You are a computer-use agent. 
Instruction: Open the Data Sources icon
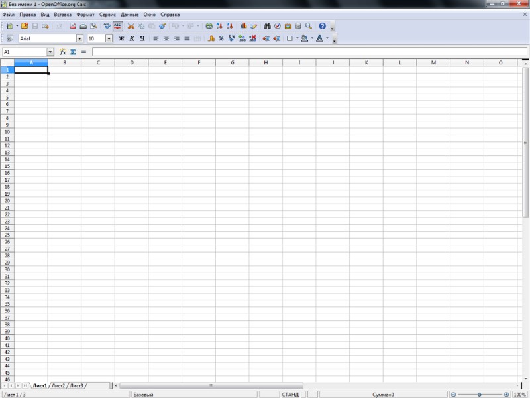[298, 26]
